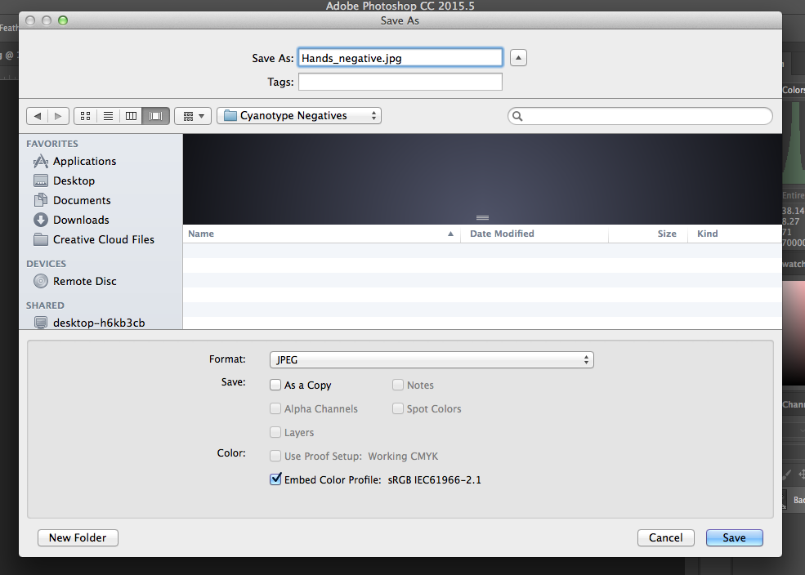
Task: Click the cover flow resize handle
Action: pos(482,218)
